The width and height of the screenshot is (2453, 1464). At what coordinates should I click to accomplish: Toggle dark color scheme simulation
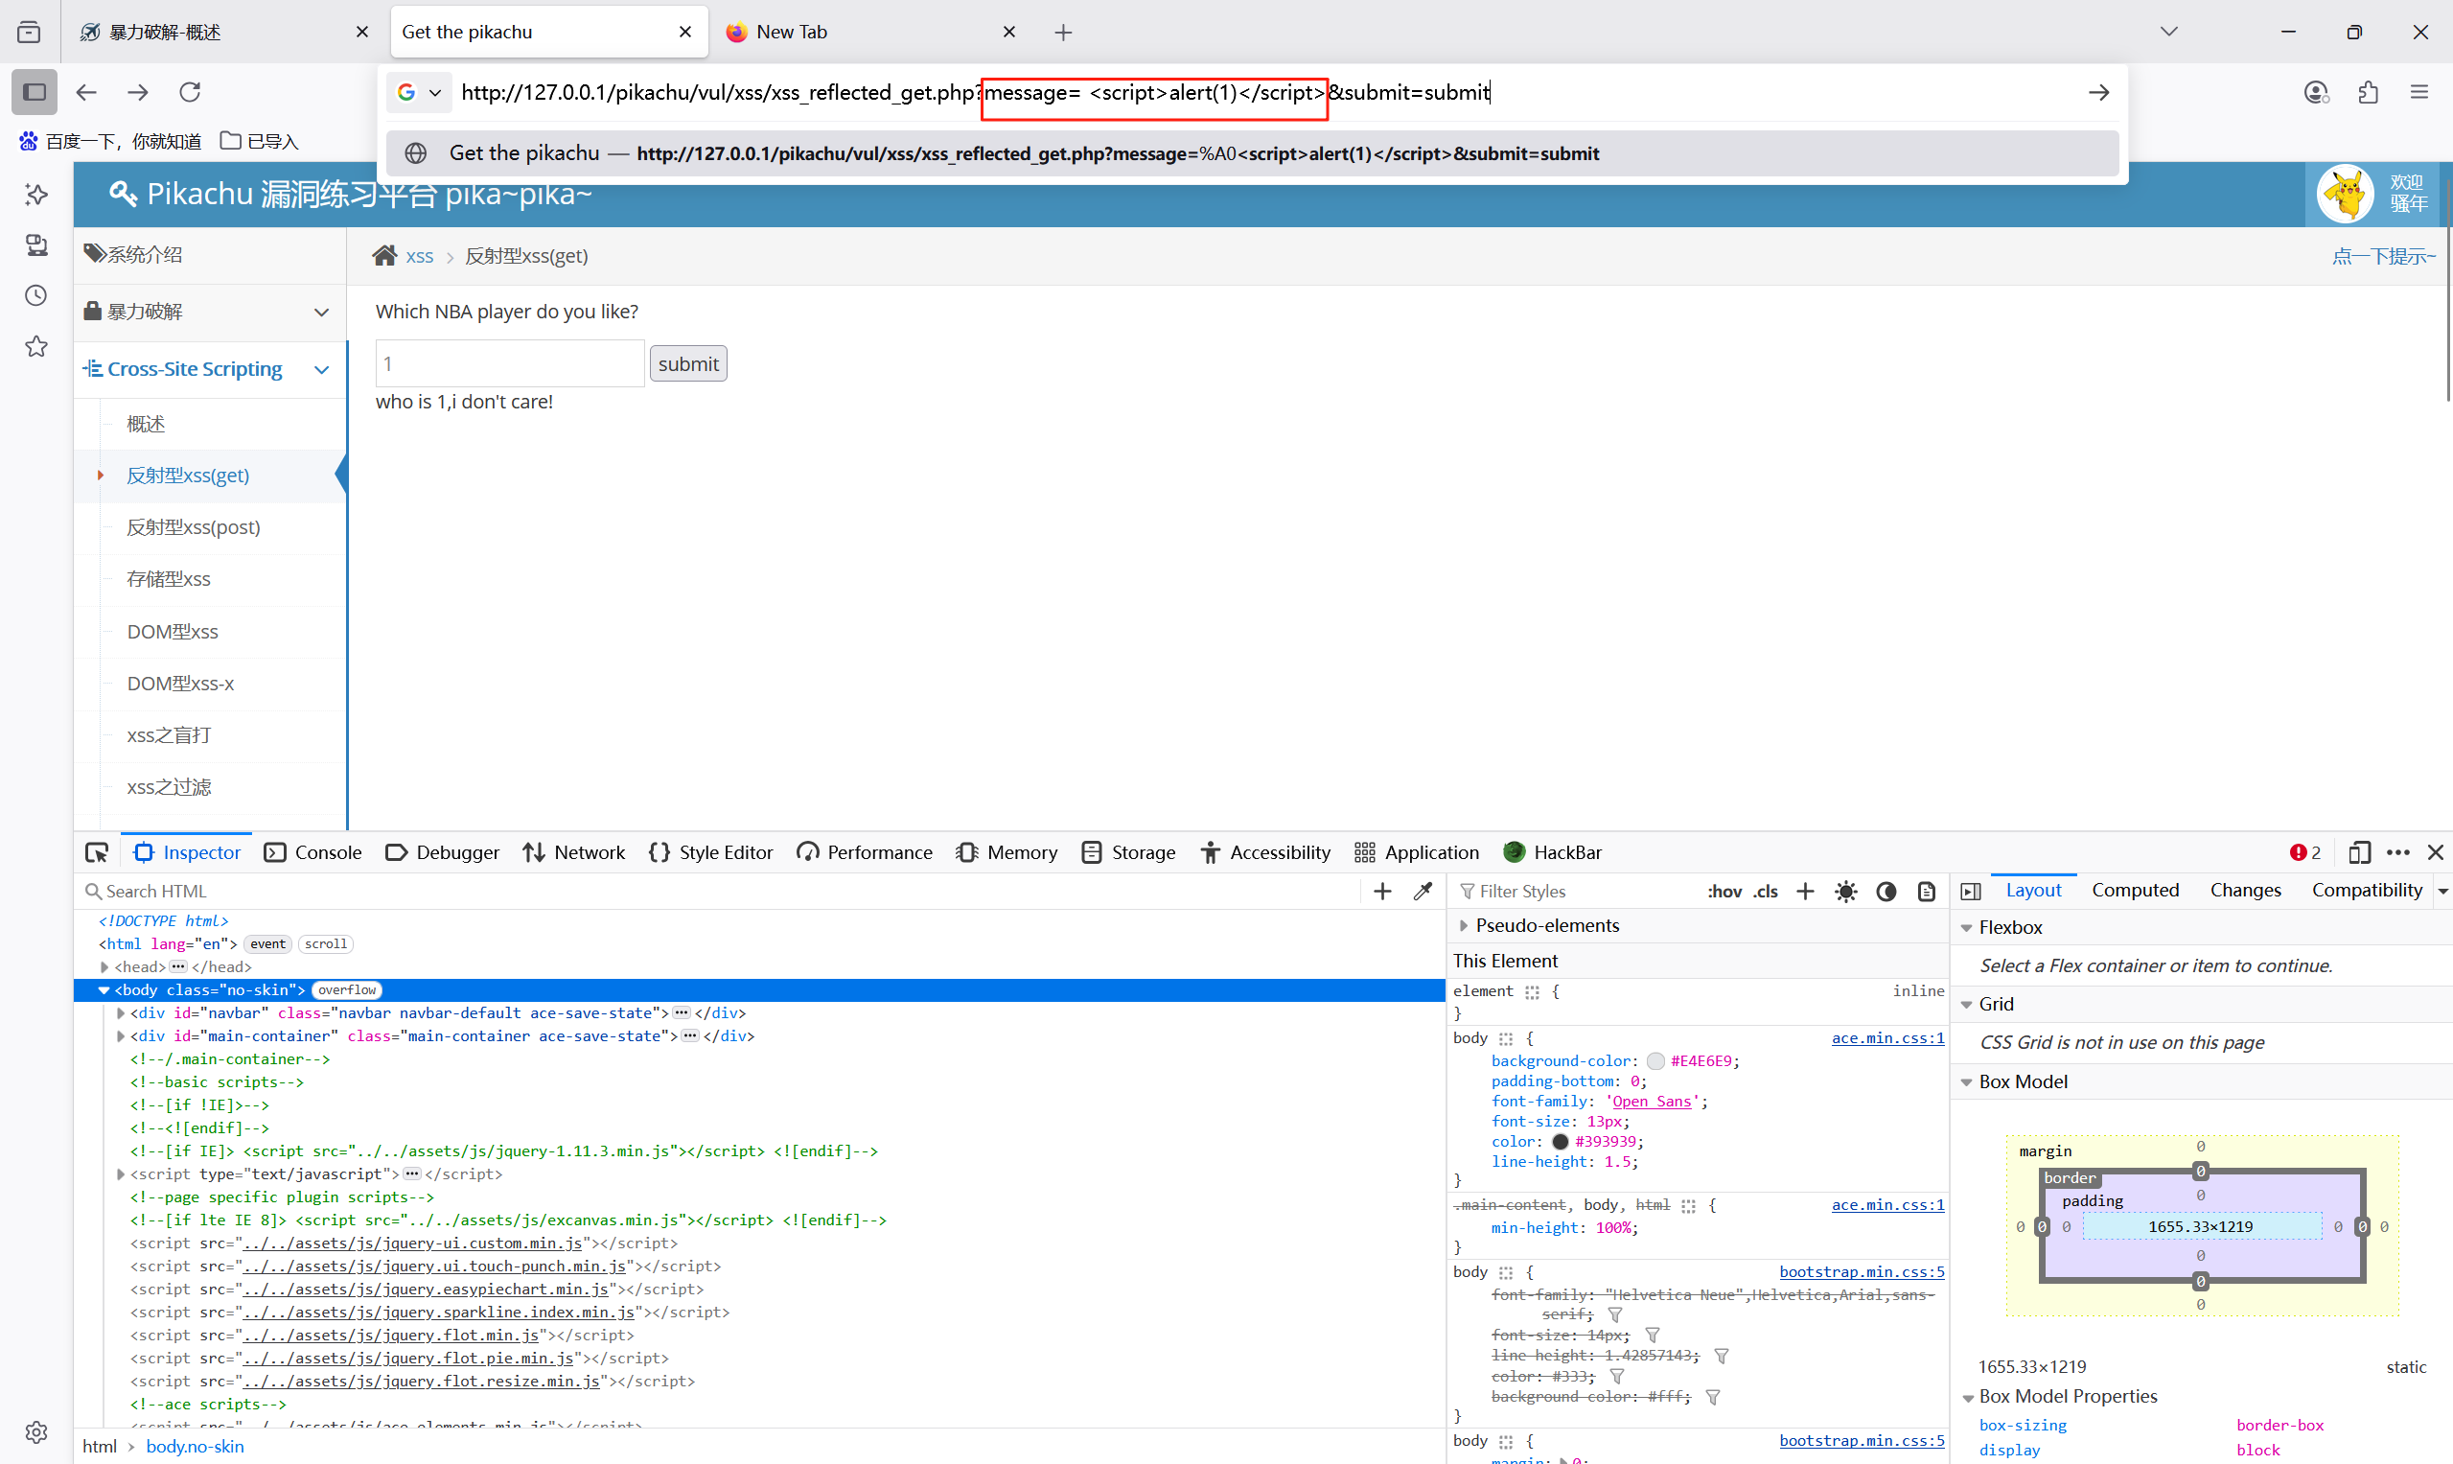(1886, 891)
